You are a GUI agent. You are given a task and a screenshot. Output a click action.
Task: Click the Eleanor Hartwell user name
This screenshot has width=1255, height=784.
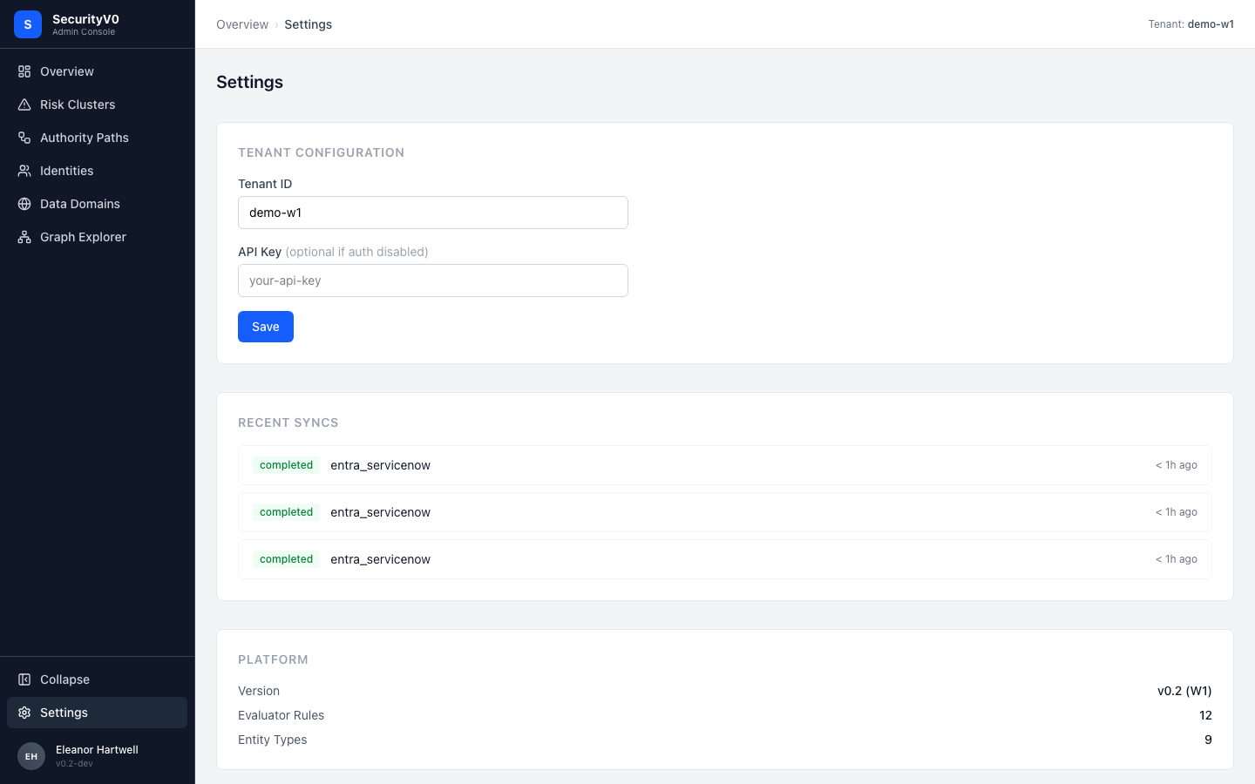click(x=97, y=750)
